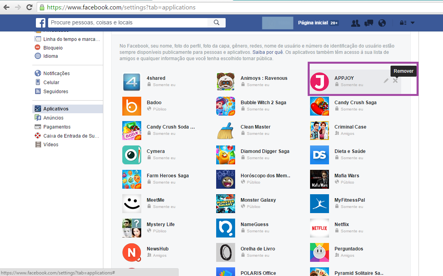Click the Perguntados app icon
Image resolution: width=443 pixels, height=276 pixels.
coord(320,252)
